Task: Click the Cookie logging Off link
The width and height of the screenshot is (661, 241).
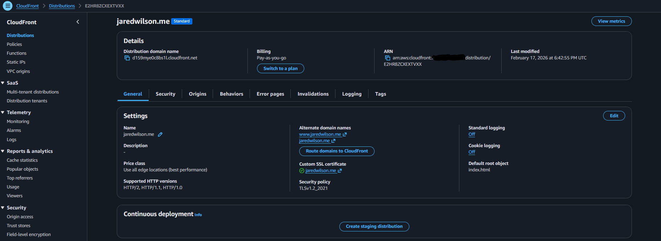Action: click(x=472, y=152)
